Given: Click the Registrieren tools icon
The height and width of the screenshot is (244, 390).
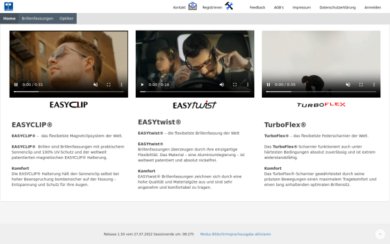Looking at the screenshot, I should 229,6.
